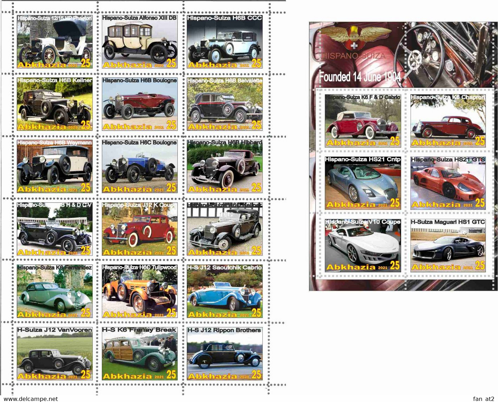Click the red Hispano-Suiza HS21 GTS stamp
This screenshot has height=402, width=498.
pyautogui.click(x=448, y=183)
